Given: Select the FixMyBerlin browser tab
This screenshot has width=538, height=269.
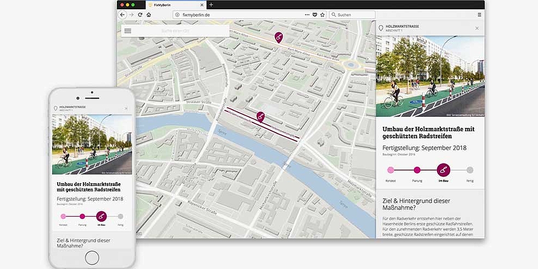Looking at the screenshot, I should [176, 5].
